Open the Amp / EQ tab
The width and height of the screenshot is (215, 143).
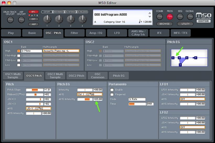pos(96,33)
